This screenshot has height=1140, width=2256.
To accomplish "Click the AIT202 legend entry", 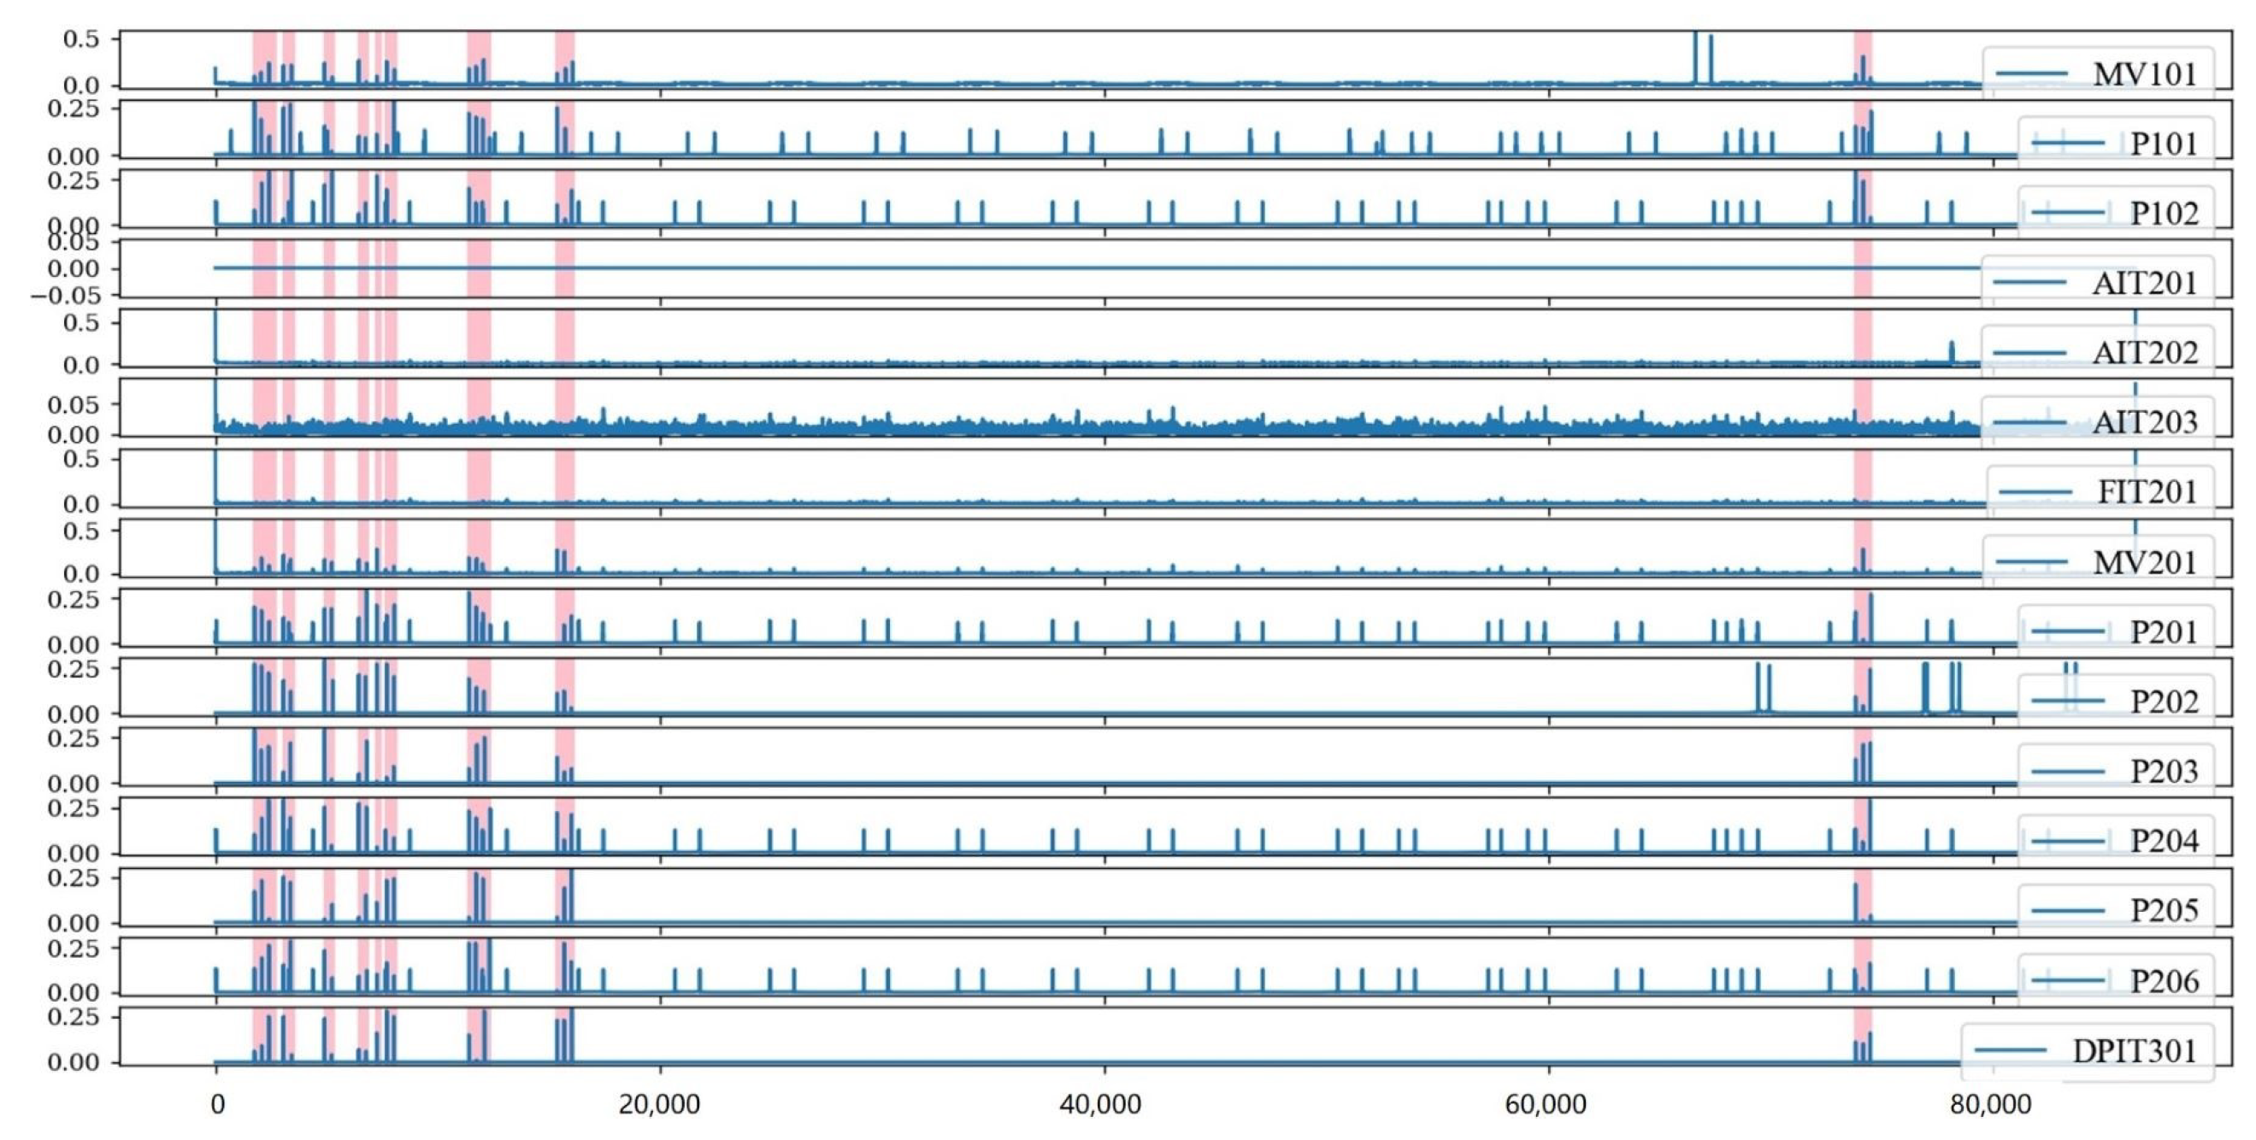I will (2144, 353).
